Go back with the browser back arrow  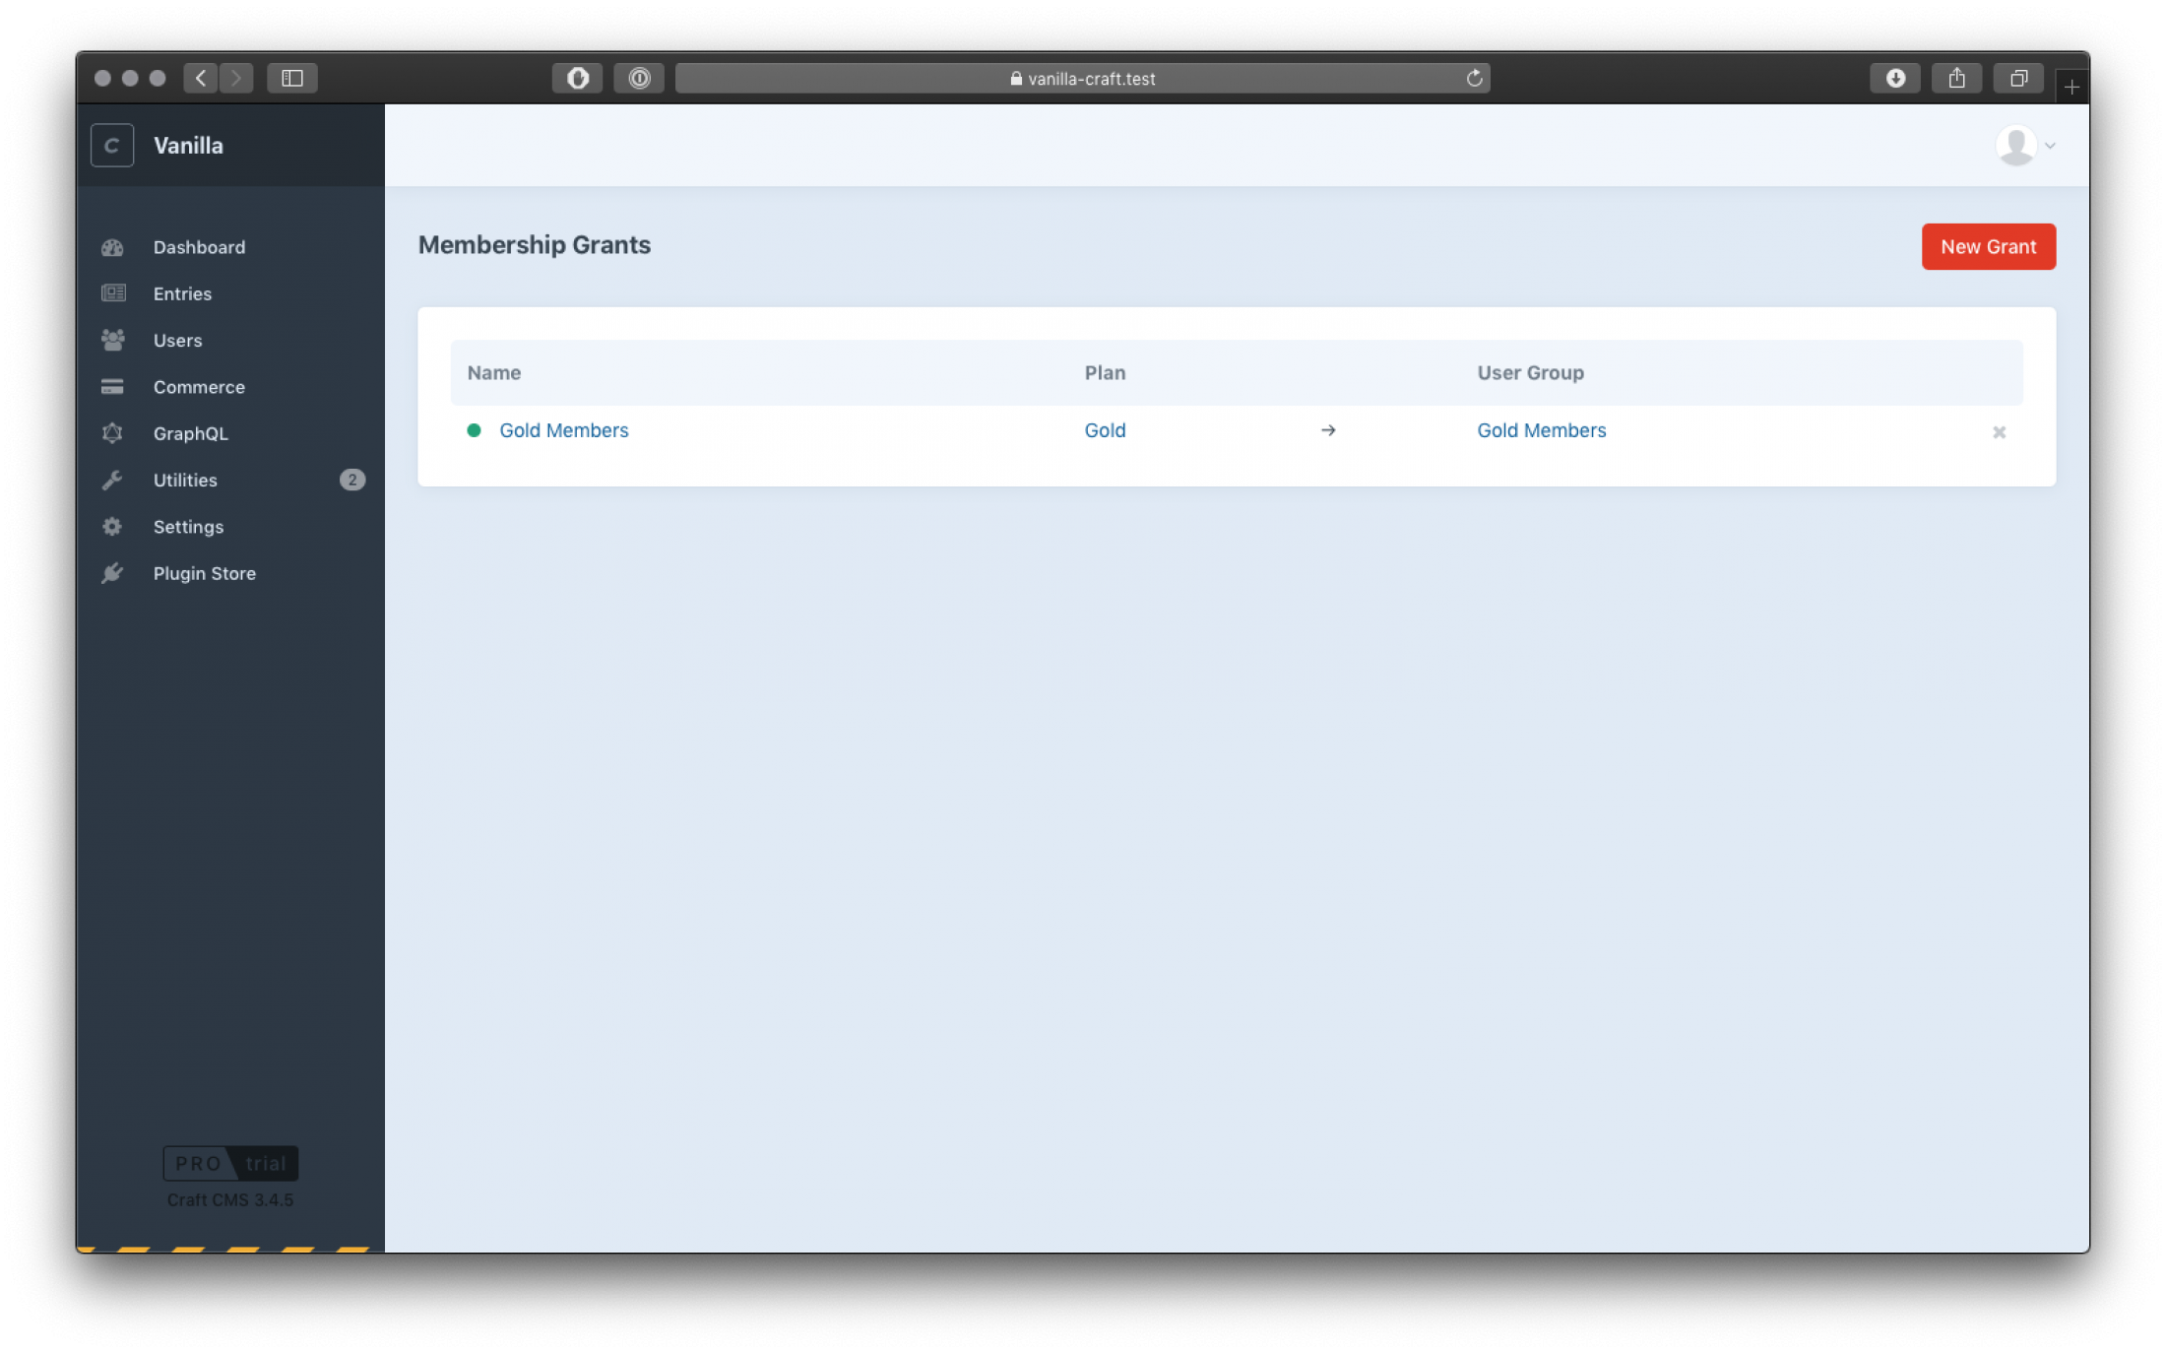point(201,79)
